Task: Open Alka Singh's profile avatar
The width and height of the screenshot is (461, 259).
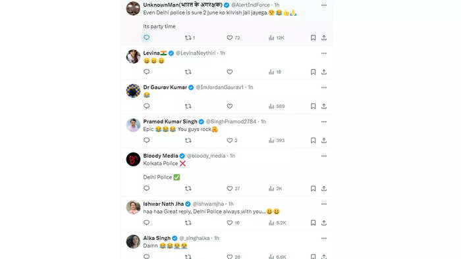Action: [133, 241]
